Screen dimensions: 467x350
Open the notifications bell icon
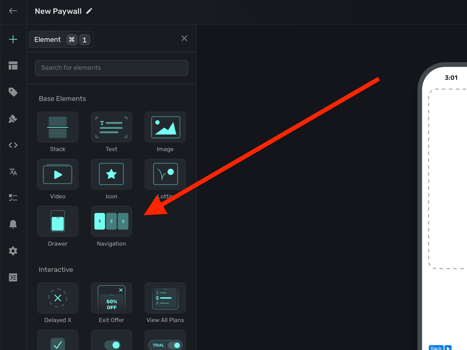(x=13, y=224)
